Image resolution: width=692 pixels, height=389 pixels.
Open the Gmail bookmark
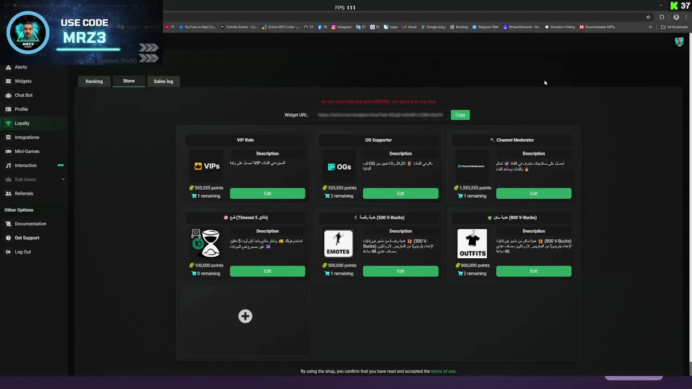pyautogui.click(x=409, y=26)
